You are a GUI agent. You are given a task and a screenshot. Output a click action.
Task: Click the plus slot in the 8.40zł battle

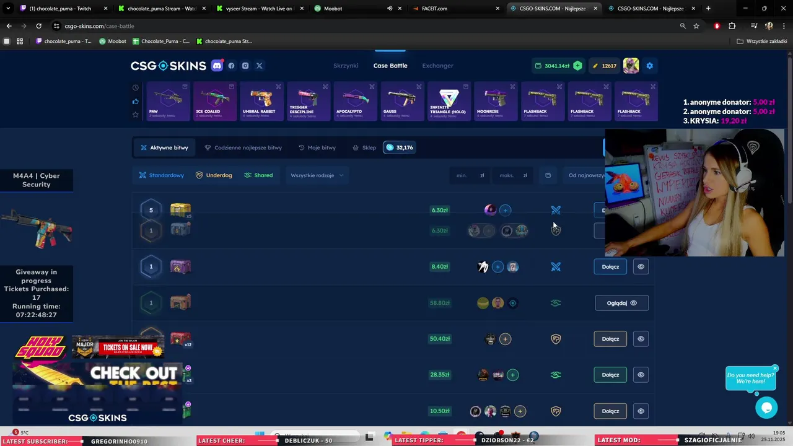coord(497,267)
